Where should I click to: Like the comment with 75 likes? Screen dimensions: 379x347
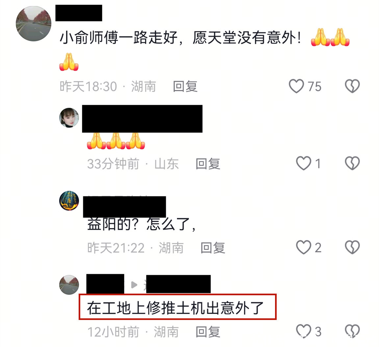tap(296, 86)
